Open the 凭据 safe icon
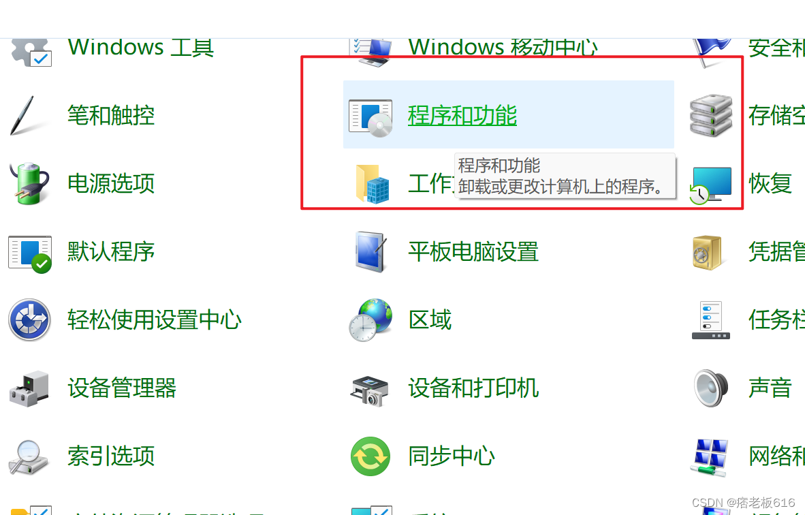This screenshot has width=805, height=515. tap(707, 253)
